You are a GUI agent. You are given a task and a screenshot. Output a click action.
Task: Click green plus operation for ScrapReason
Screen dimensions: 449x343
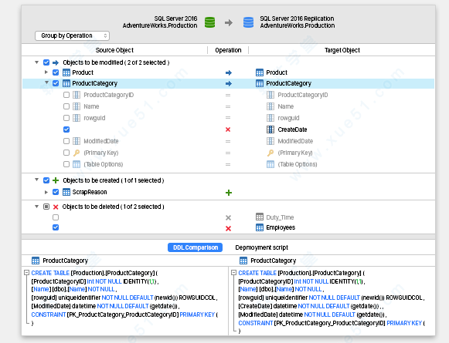tap(229, 193)
